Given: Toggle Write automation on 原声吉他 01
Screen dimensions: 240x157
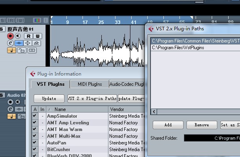Looking at the screenshot, I should click(37, 36).
